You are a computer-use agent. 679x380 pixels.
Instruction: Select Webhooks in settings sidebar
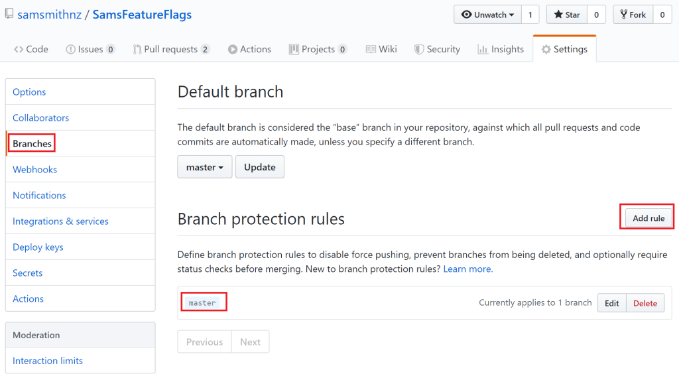pyautogui.click(x=35, y=169)
